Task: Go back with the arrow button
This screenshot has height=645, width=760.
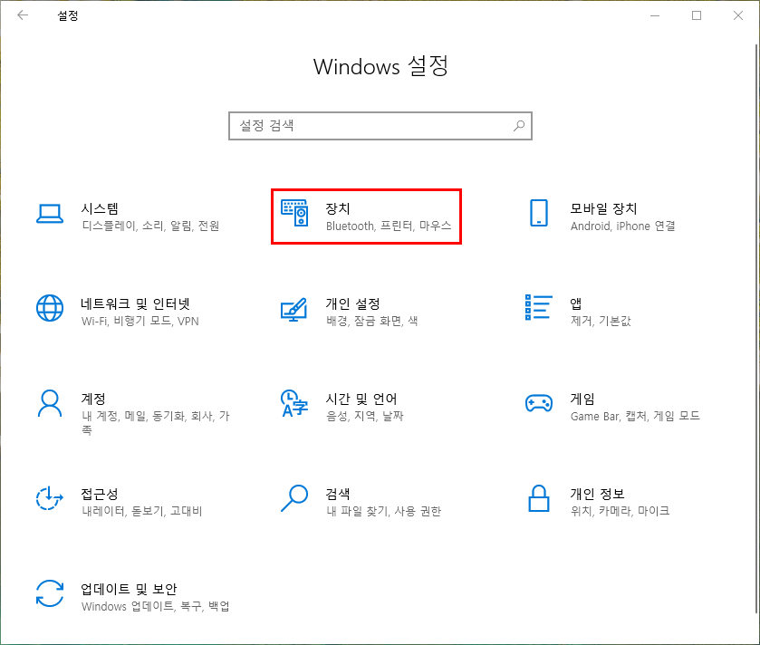Action: point(23,15)
